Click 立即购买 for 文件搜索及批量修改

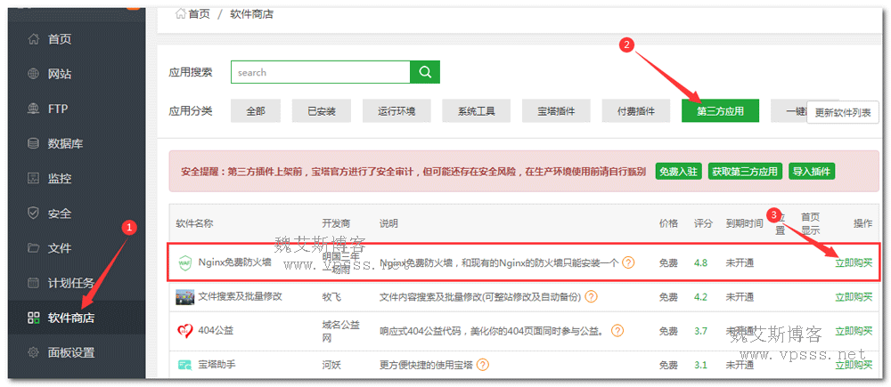tap(854, 296)
